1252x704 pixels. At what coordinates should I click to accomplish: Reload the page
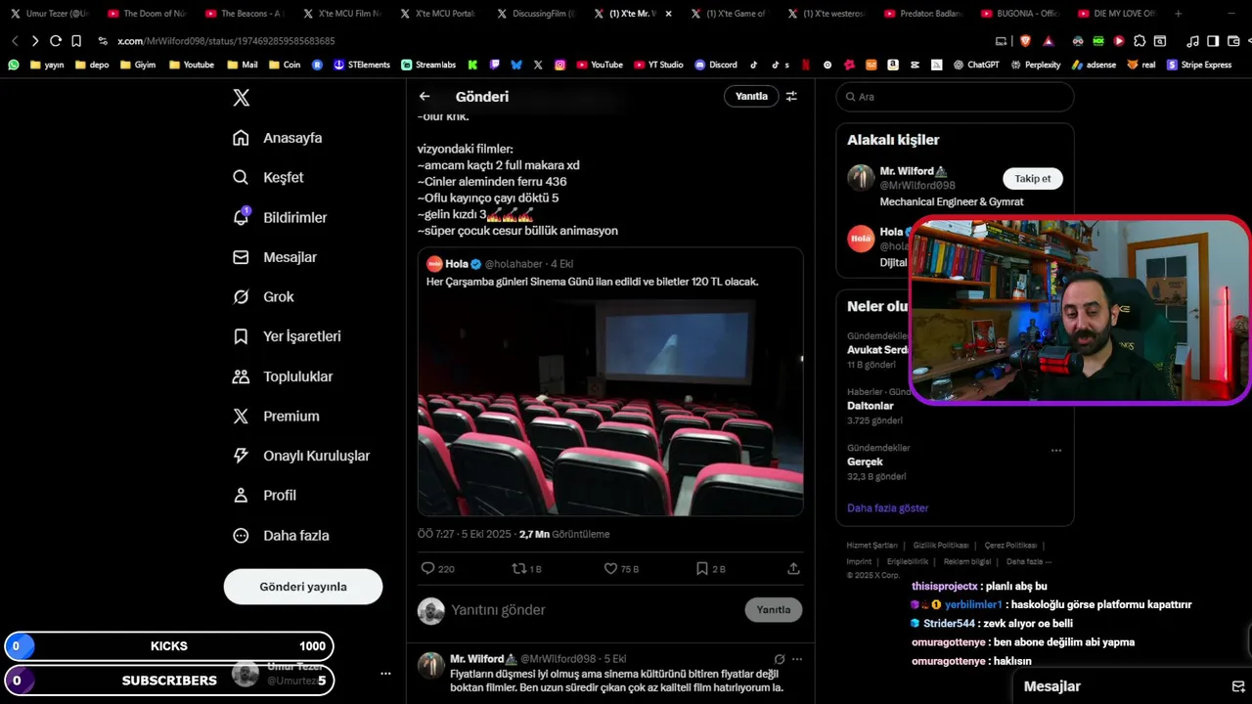tap(56, 41)
